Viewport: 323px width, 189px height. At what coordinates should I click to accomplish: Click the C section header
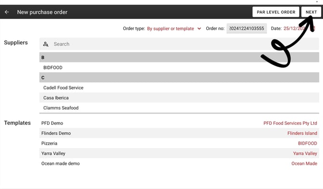[179, 78]
